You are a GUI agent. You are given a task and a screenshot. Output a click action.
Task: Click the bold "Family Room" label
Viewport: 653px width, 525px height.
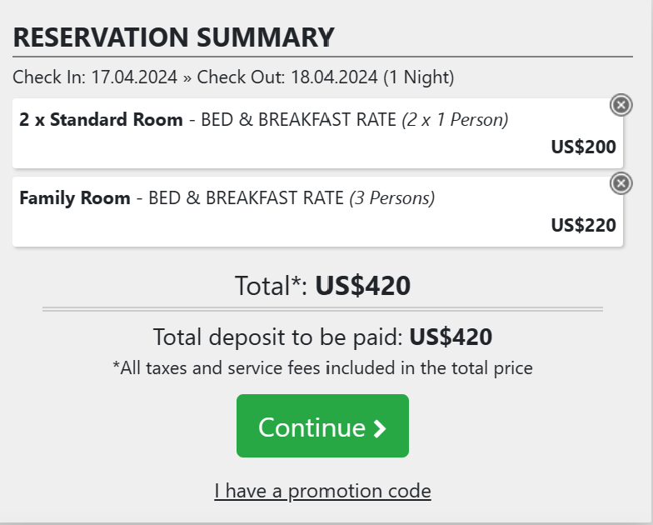(75, 198)
